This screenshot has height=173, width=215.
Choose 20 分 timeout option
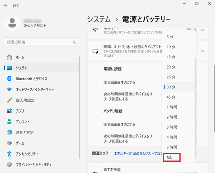click(179, 67)
